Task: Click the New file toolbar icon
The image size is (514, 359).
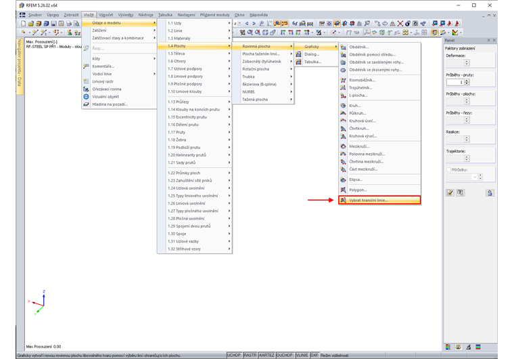Action: coord(23,24)
